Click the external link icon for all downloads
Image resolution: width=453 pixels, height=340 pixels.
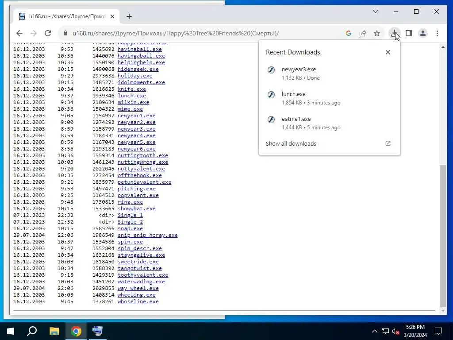coord(388,143)
